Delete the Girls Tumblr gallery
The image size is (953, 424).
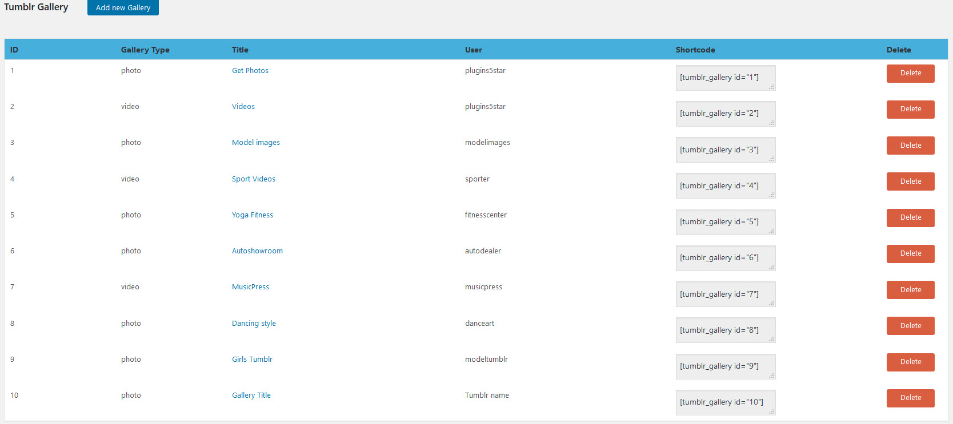(911, 362)
